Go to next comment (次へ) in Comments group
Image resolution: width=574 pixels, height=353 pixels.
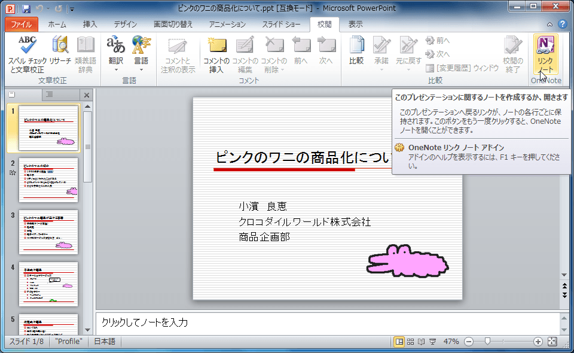coord(326,51)
